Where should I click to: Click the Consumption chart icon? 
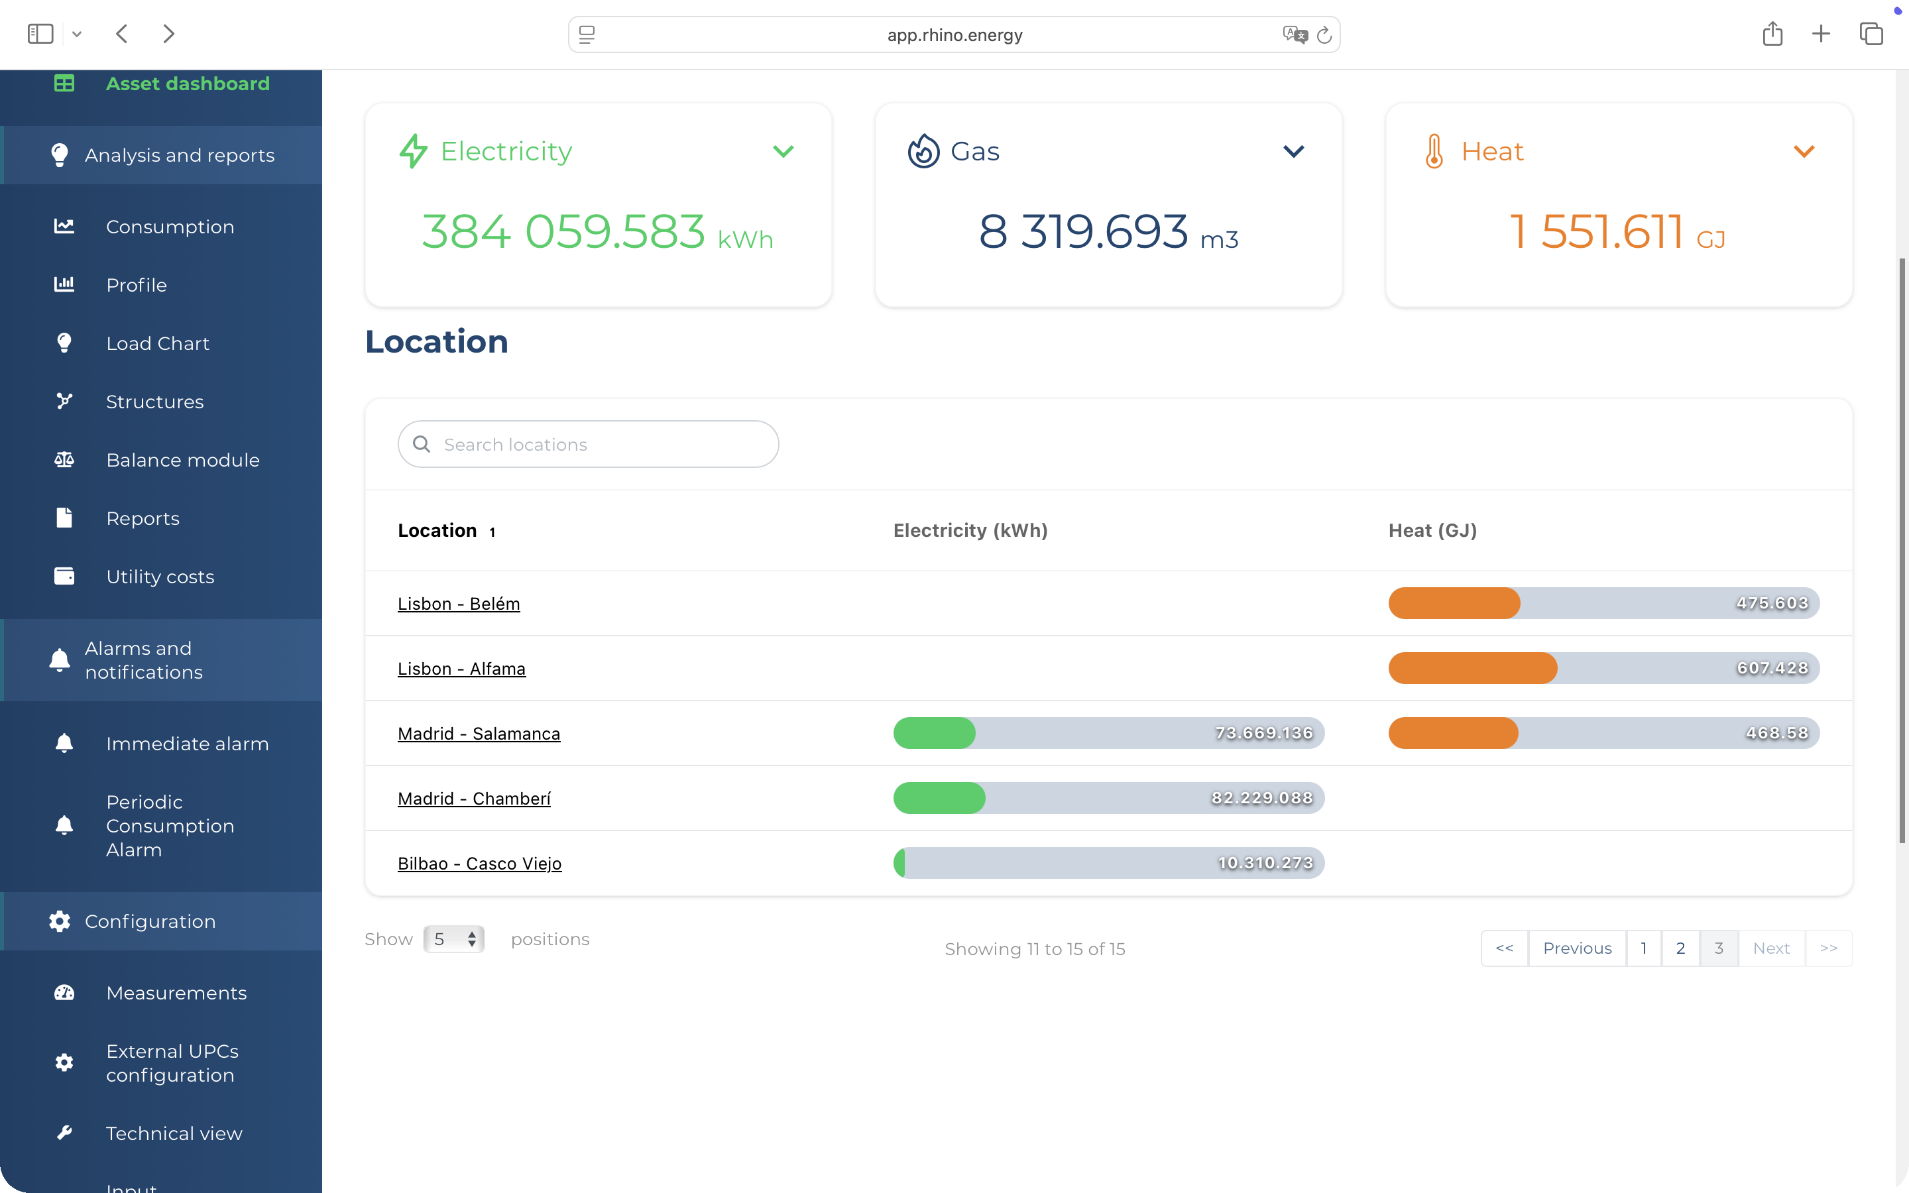(64, 227)
